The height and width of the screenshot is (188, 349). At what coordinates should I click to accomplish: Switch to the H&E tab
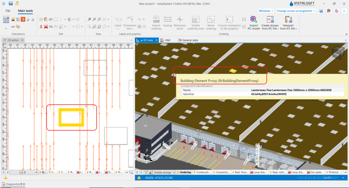(x=166, y=40)
